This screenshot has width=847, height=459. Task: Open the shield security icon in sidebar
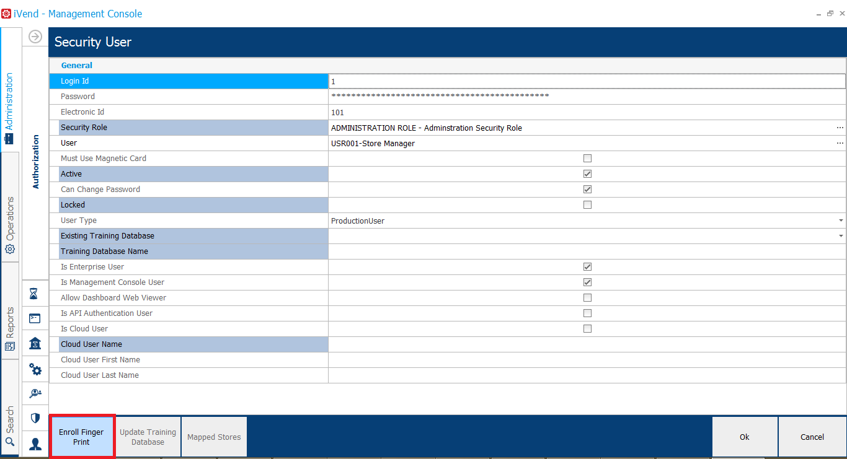tap(35, 418)
